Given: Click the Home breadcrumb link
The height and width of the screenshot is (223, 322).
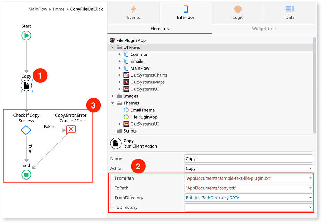Looking at the screenshot, I should (59, 9).
